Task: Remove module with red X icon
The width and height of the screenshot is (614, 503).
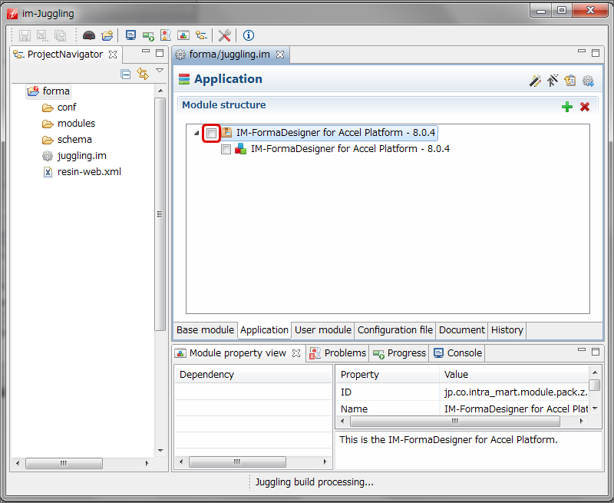Action: (x=585, y=107)
